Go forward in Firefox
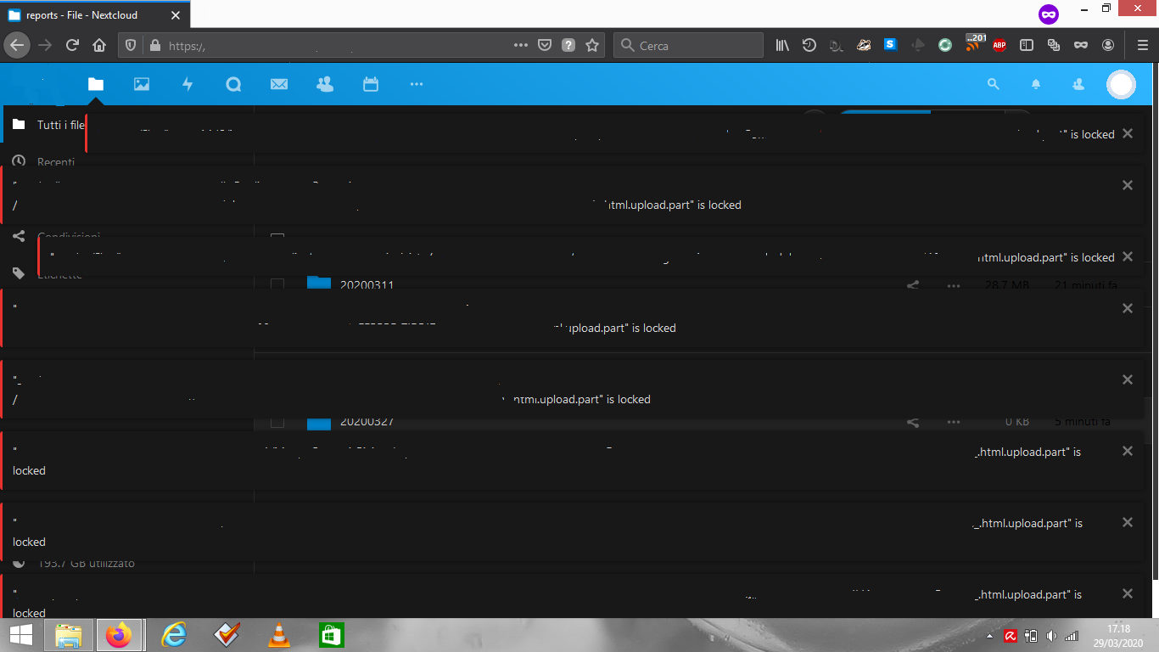This screenshot has height=652, width=1159. pyautogui.click(x=45, y=45)
